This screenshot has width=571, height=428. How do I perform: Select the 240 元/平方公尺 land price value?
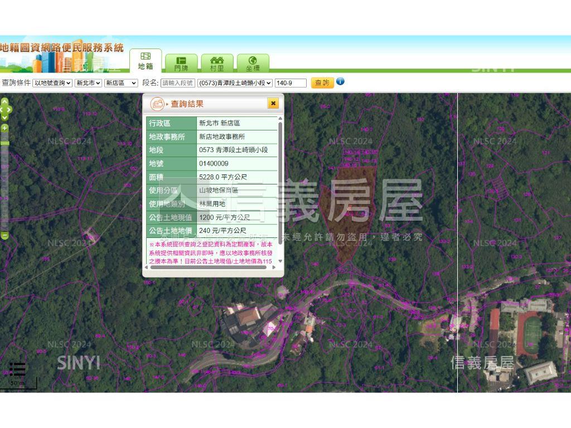(222, 231)
